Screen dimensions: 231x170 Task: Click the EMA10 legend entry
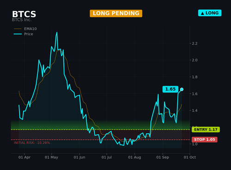click(x=25, y=29)
